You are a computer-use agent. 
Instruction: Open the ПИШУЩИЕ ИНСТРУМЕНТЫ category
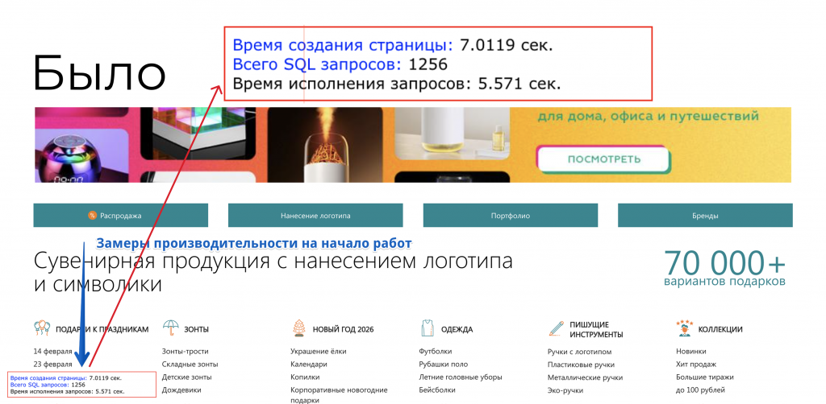point(596,329)
